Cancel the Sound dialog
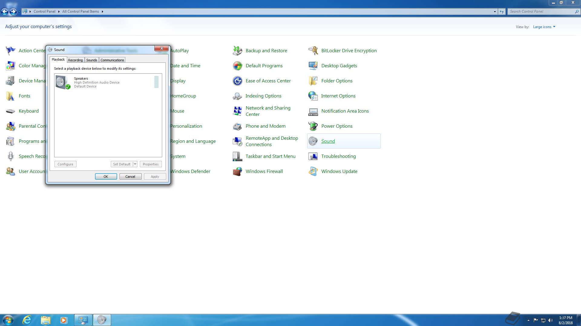Screen dimensions: 581x326 pyautogui.click(x=130, y=177)
